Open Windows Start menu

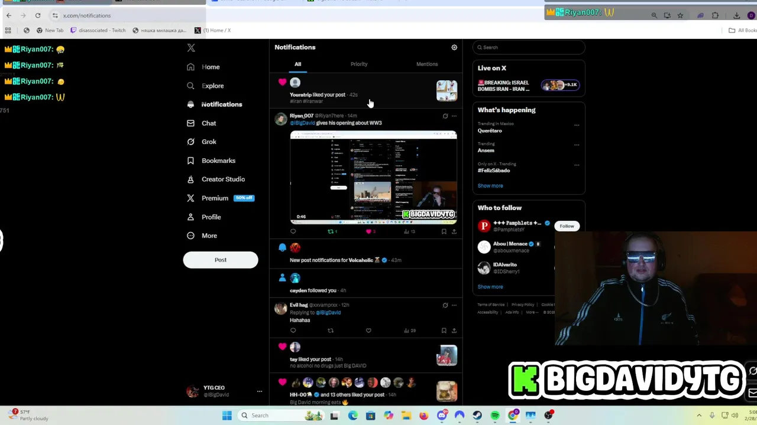(x=227, y=416)
